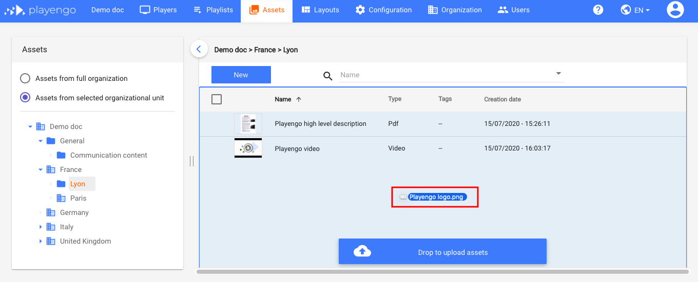Open the user account avatar icon
The image size is (698, 282).
pyautogui.click(x=675, y=10)
